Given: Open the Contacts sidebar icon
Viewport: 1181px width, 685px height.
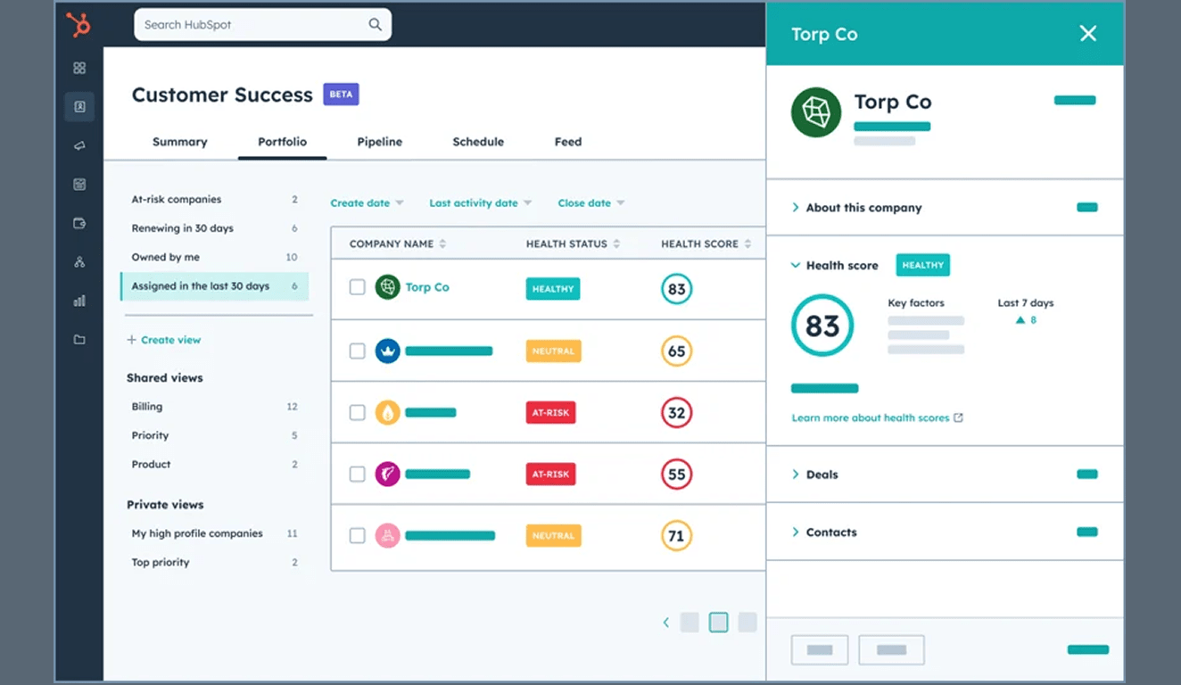Looking at the screenshot, I should [78, 106].
